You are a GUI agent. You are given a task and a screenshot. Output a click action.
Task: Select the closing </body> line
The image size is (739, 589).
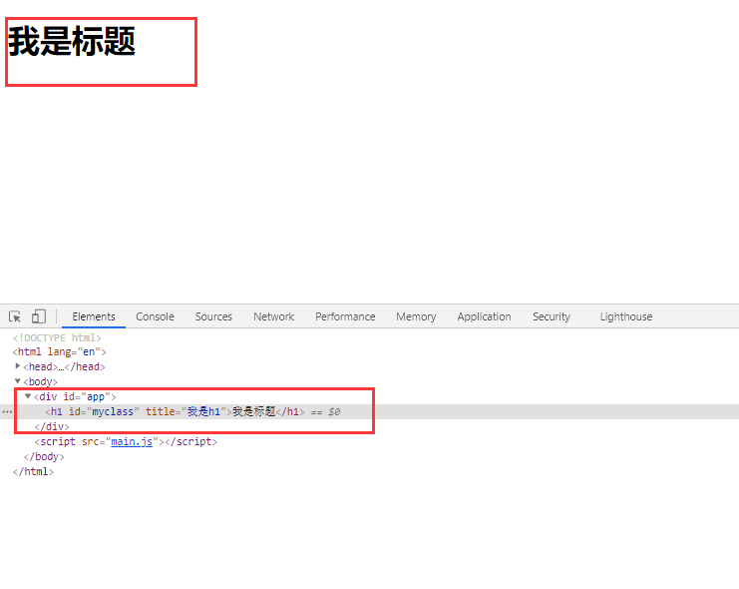pos(44,457)
